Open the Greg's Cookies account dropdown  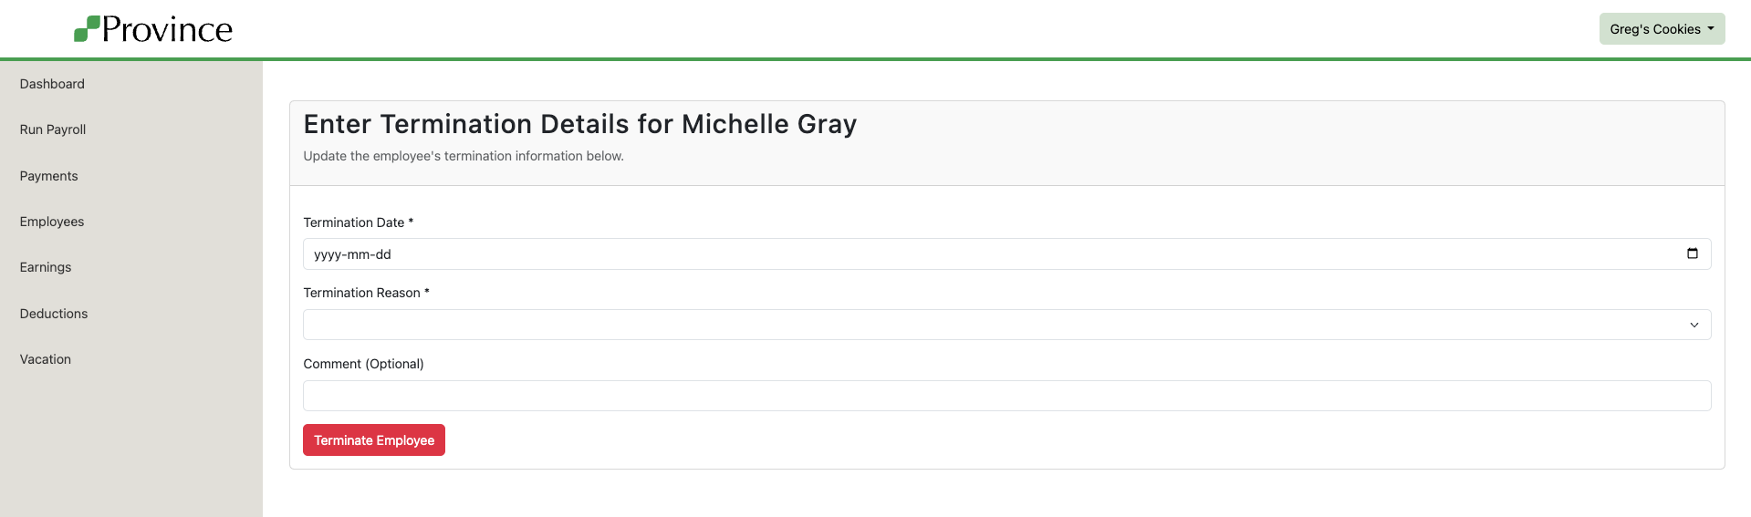[x=1661, y=29]
